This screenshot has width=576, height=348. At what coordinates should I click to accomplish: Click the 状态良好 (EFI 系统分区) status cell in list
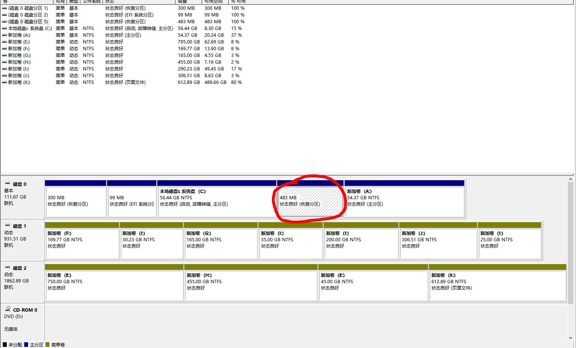(x=129, y=15)
